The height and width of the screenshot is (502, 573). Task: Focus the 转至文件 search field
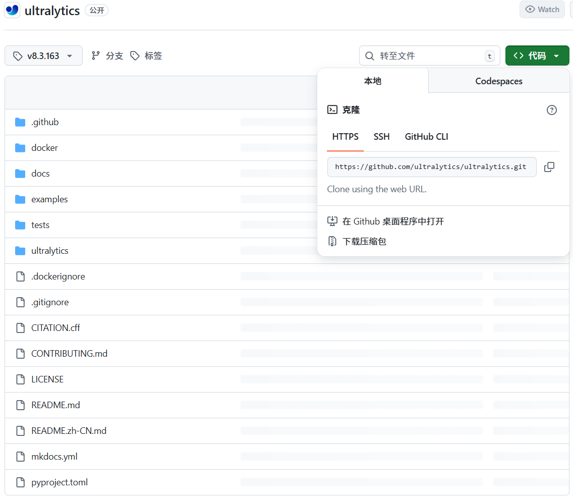429,56
